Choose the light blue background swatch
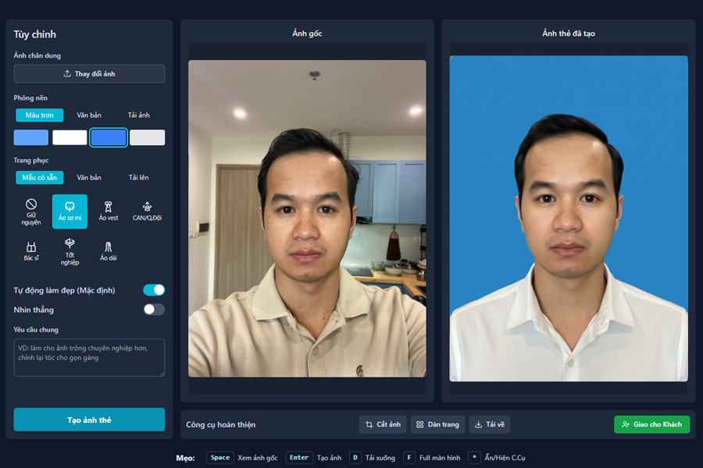This screenshot has width=703, height=468. (x=31, y=137)
